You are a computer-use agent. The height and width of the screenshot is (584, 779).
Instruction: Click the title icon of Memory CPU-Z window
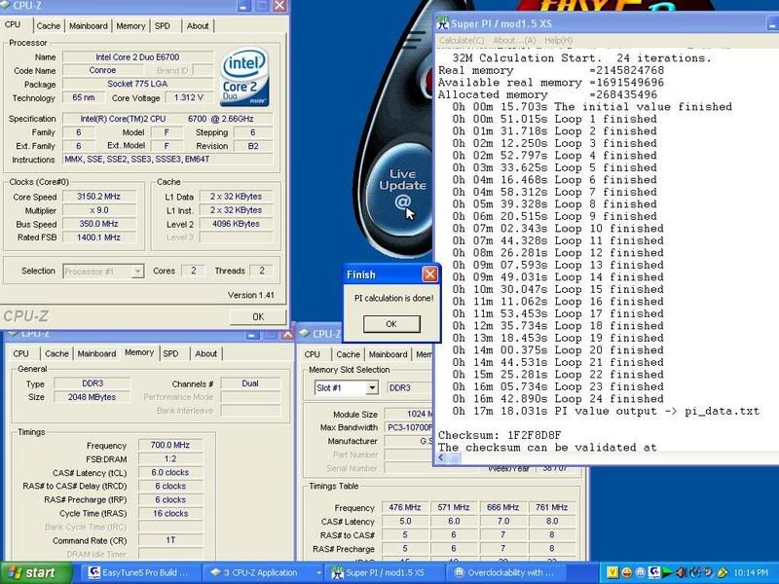tap(14, 334)
